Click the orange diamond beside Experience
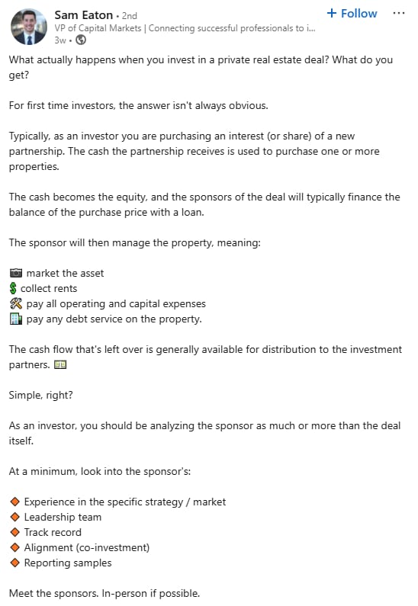The image size is (418, 606). 15,502
